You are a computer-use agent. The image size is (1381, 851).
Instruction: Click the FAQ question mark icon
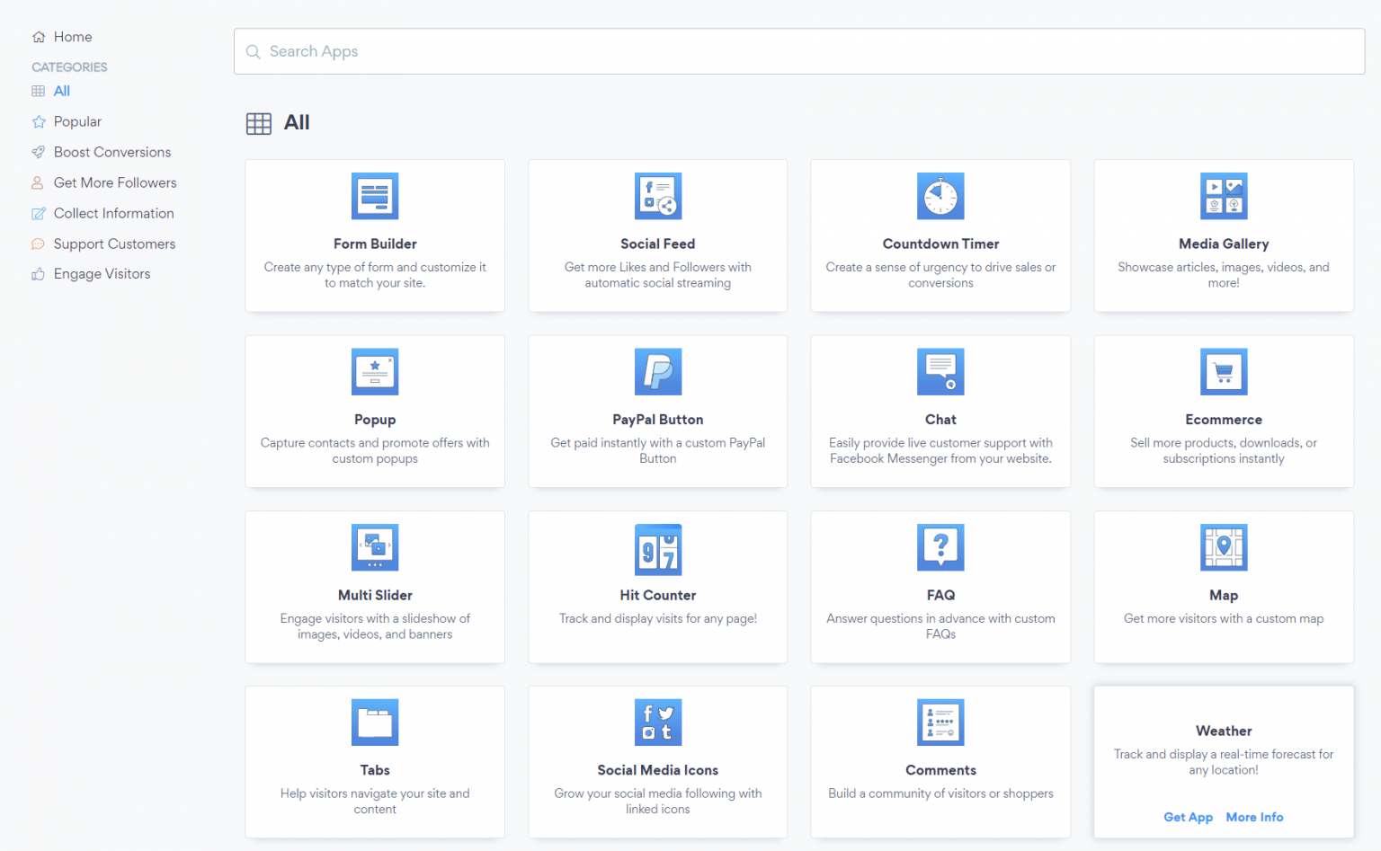(x=940, y=547)
